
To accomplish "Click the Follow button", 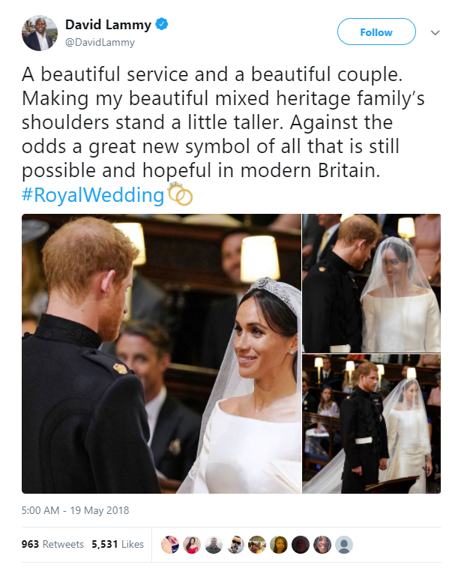I will pyautogui.click(x=376, y=32).
